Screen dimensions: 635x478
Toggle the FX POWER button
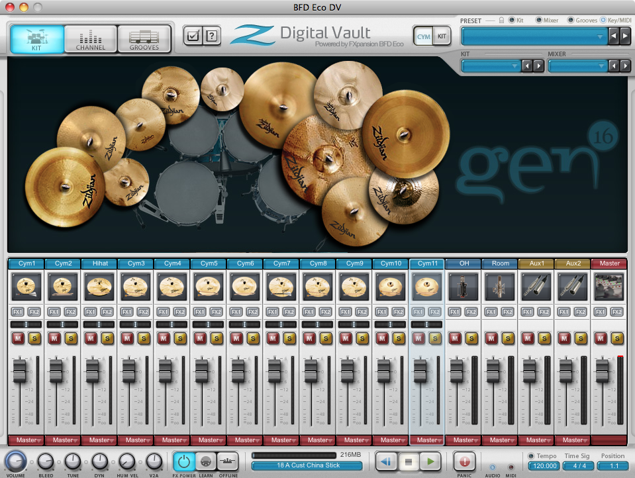(x=184, y=461)
